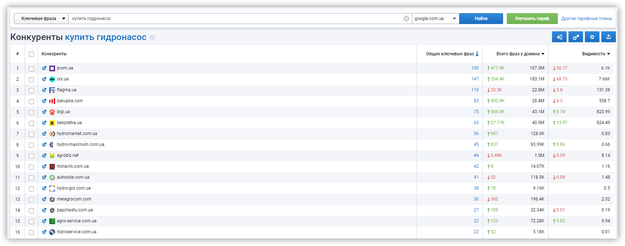
Task: Click hydro-maximum.com.ua domain name
Action: coord(80,144)
